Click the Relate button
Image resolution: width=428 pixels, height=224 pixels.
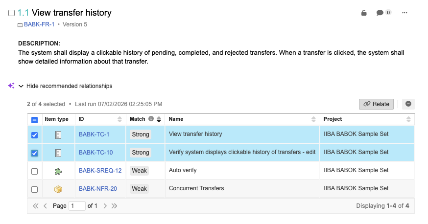tap(376, 104)
